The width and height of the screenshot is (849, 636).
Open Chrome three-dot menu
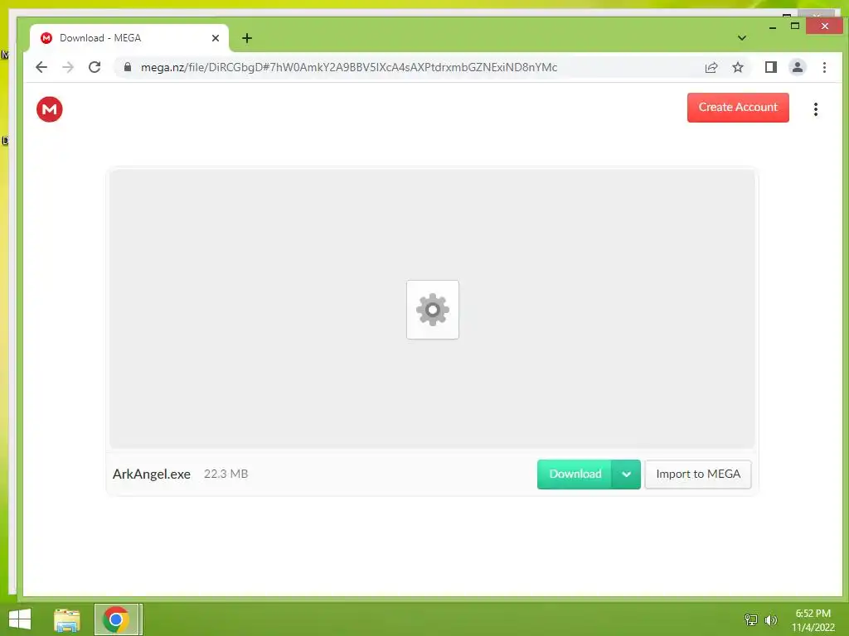point(824,67)
